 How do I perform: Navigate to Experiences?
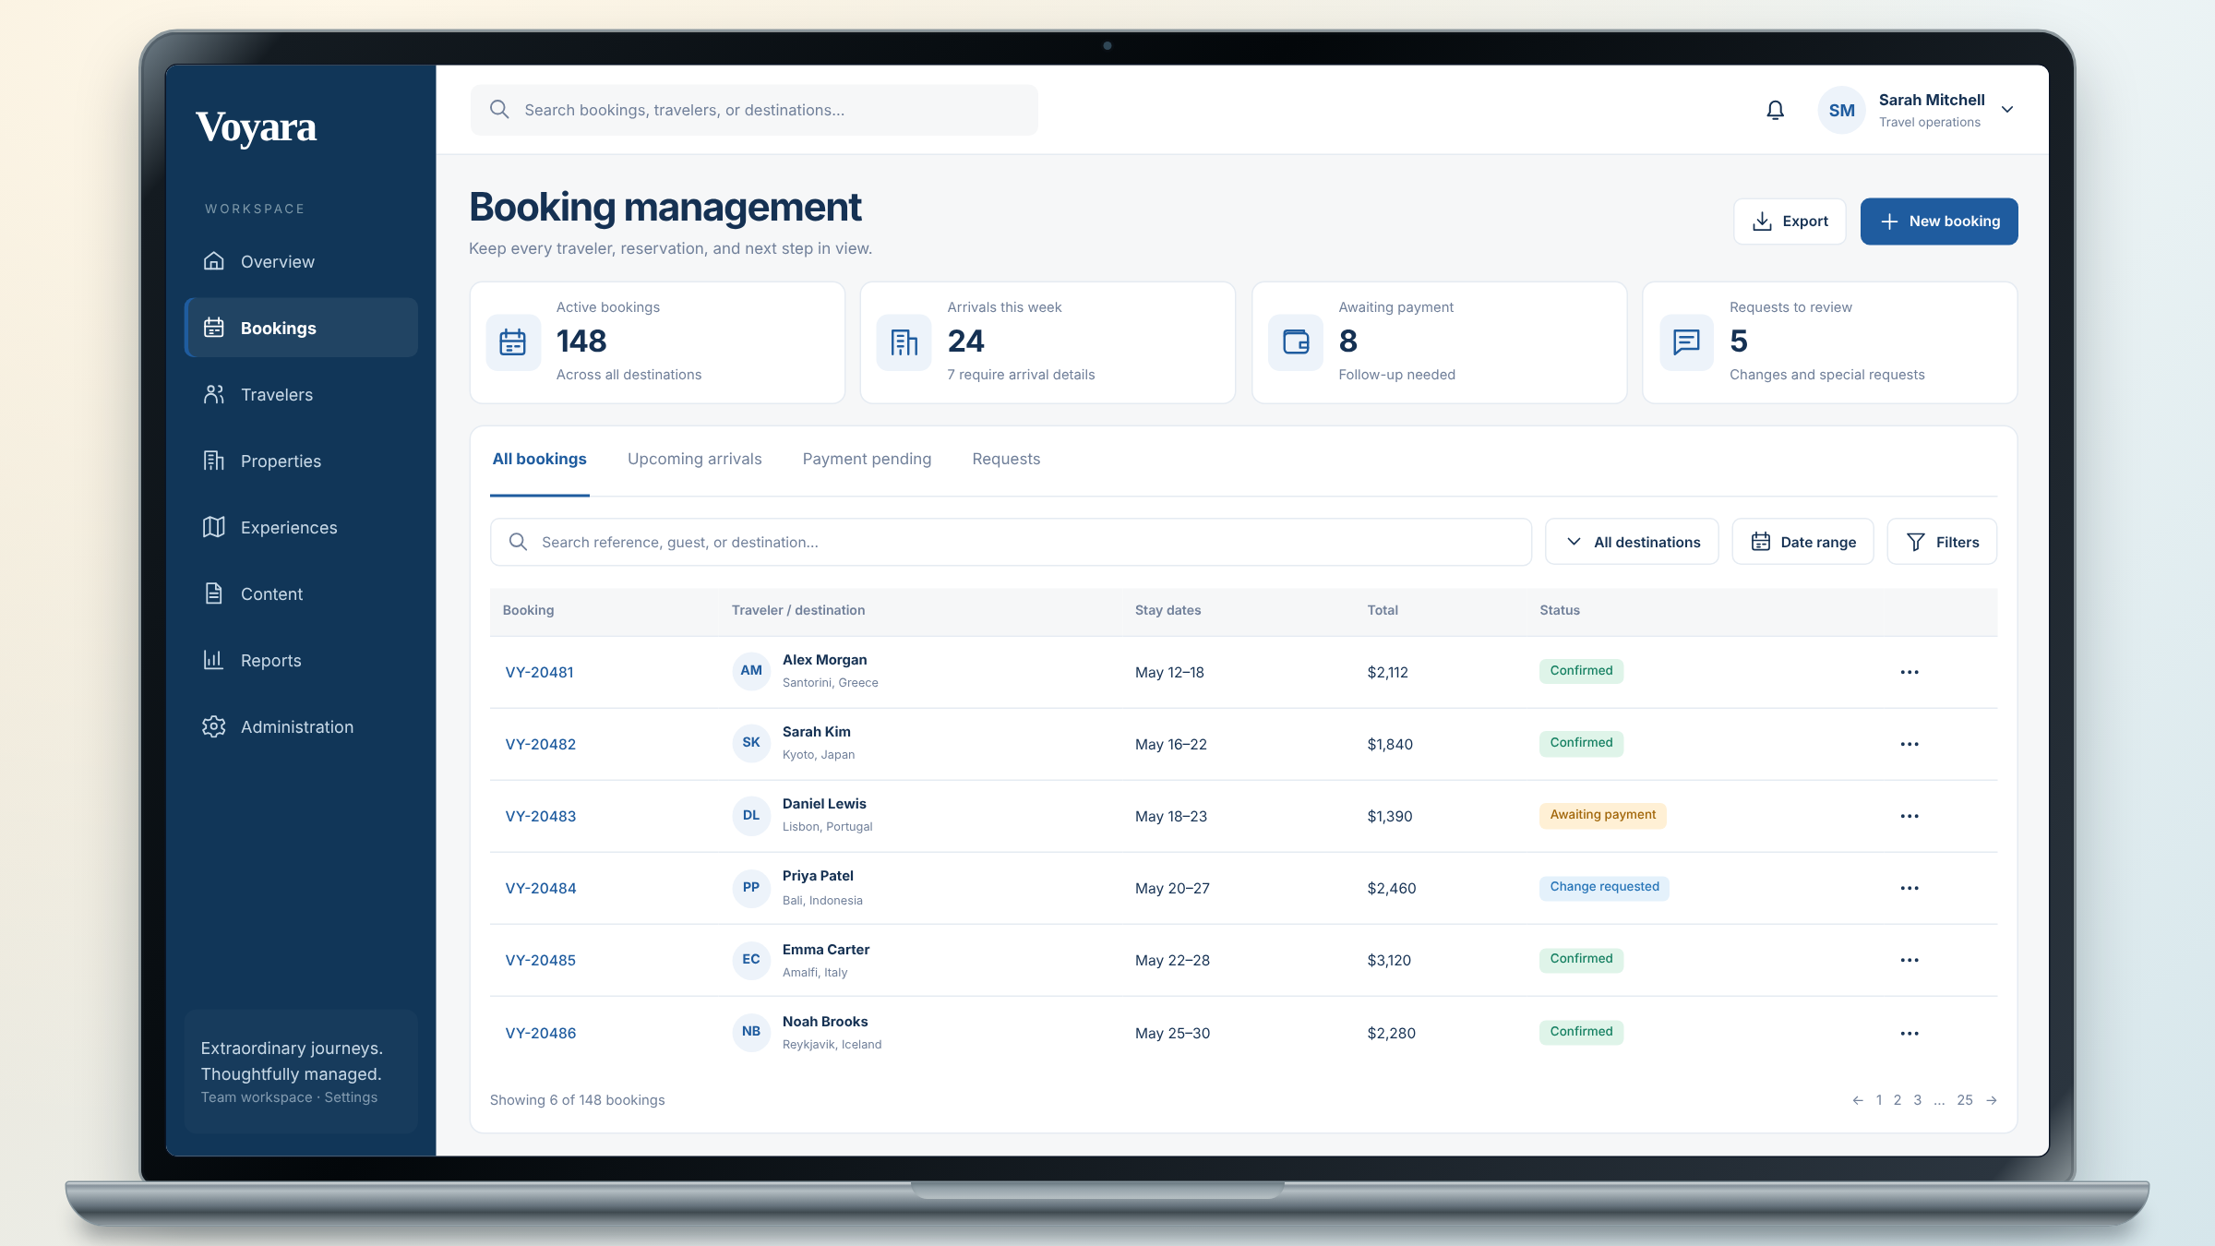coord(301,527)
